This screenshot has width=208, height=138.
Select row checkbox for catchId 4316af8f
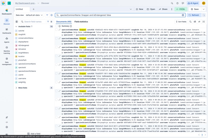56,82
